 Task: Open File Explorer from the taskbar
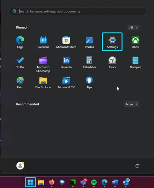click(x=41, y=182)
